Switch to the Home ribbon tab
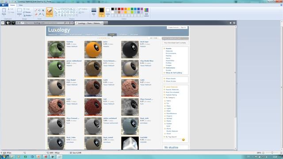This screenshot has width=283, height=159. 12,5
